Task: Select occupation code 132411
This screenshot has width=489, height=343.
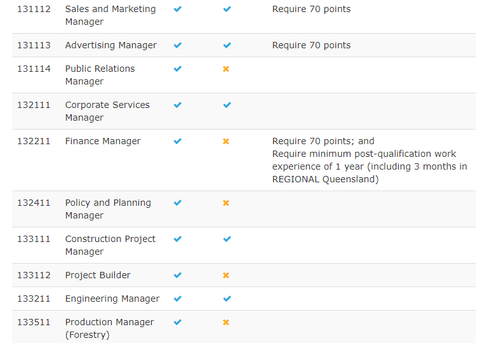Action: pos(34,203)
